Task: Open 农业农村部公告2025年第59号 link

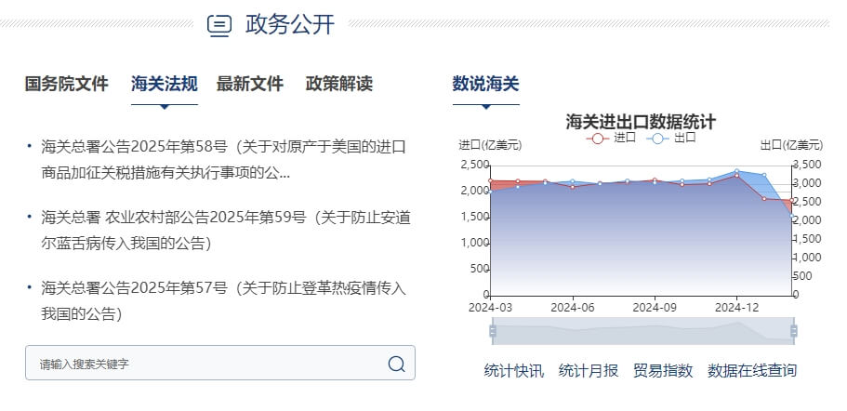Action: point(225,231)
